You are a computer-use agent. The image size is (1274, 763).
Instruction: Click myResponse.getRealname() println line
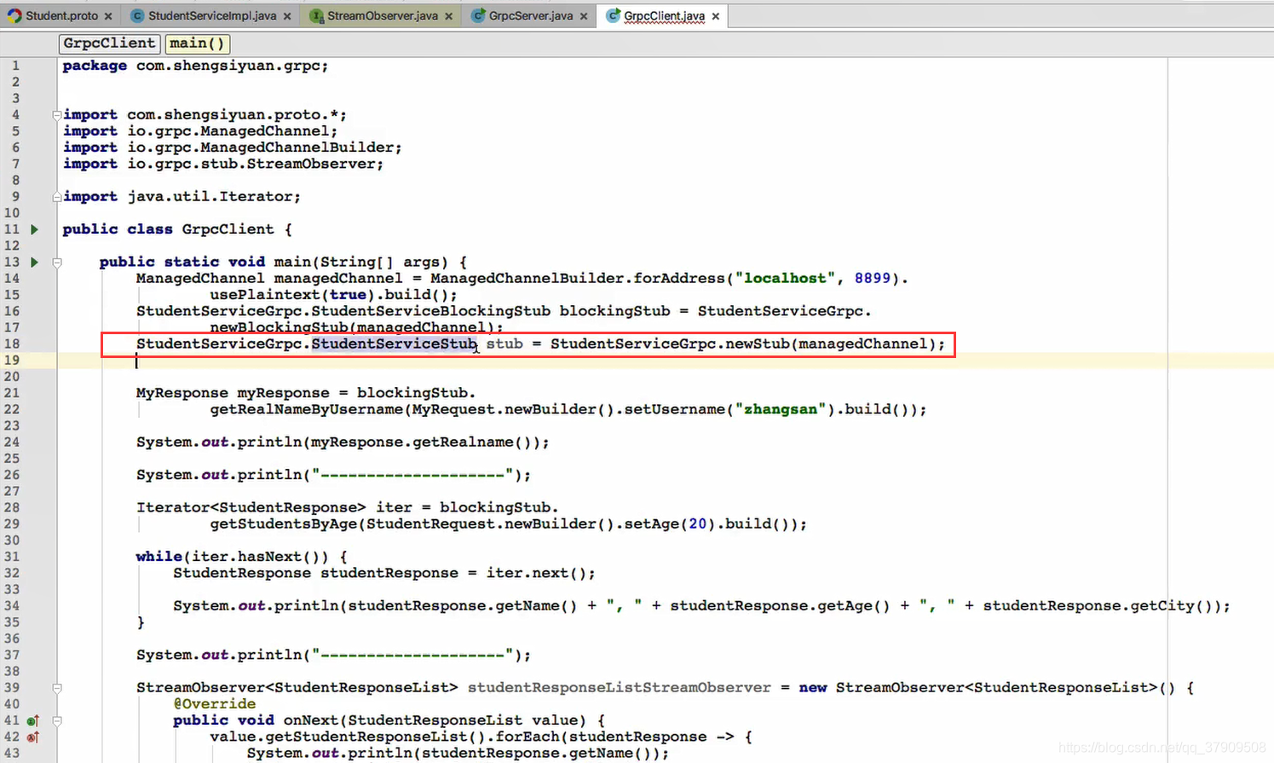tap(343, 442)
